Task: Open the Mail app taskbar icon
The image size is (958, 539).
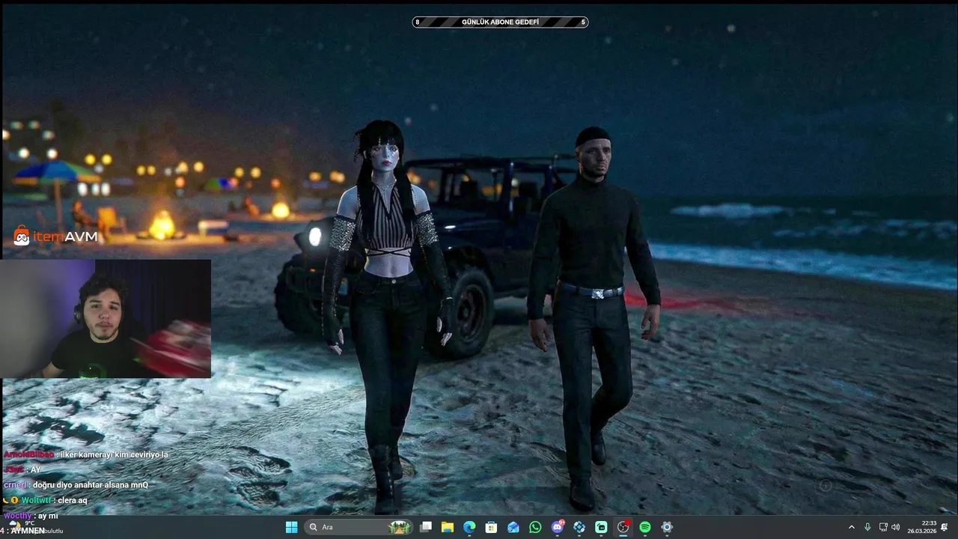Action: tap(513, 527)
